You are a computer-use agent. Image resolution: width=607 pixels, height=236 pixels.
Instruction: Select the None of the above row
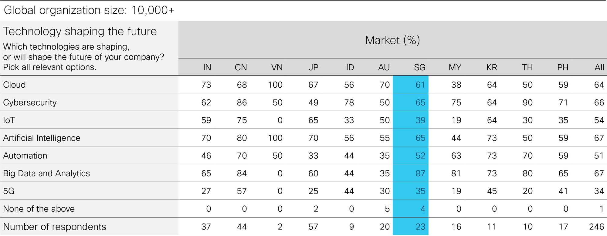[x=303, y=209]
